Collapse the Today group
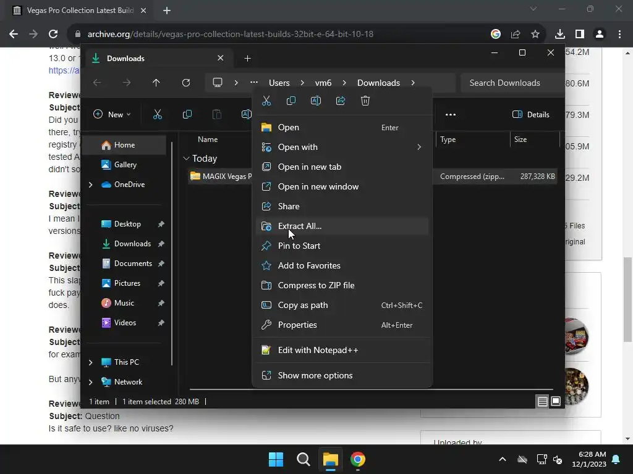The height and width of the screenshot is (474, 633). (186, 159)
